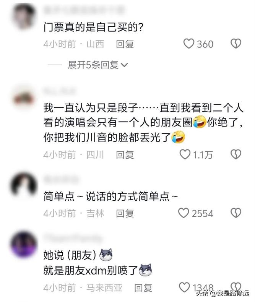
Task: Reply to the 四川 comment
Action: coord(125,155)
